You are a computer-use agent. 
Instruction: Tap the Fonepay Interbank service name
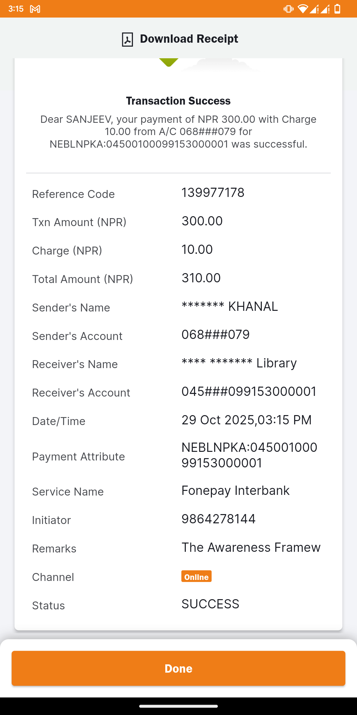point(235,491)
